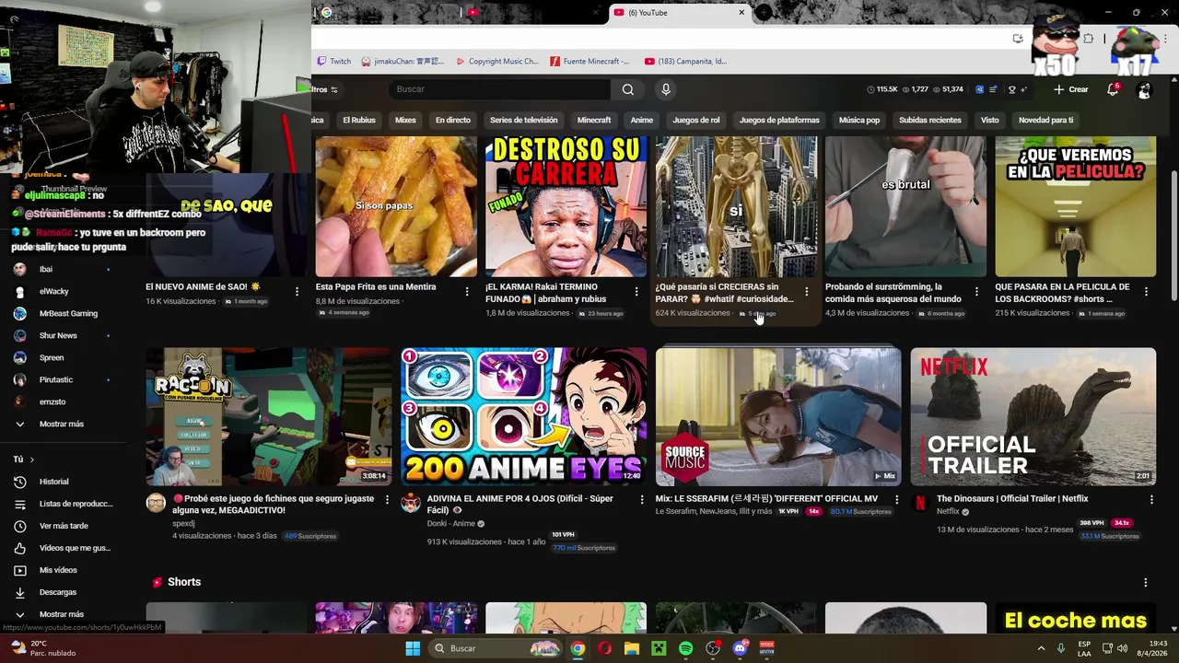1179x663 pixels.
Task: Open the Windows Start menu
Action: (x=413, y=648)
